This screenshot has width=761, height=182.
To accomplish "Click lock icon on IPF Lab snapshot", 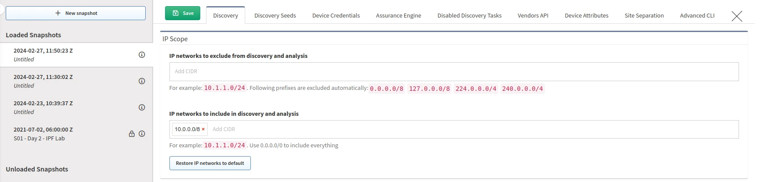I will (x=132, y=134).
